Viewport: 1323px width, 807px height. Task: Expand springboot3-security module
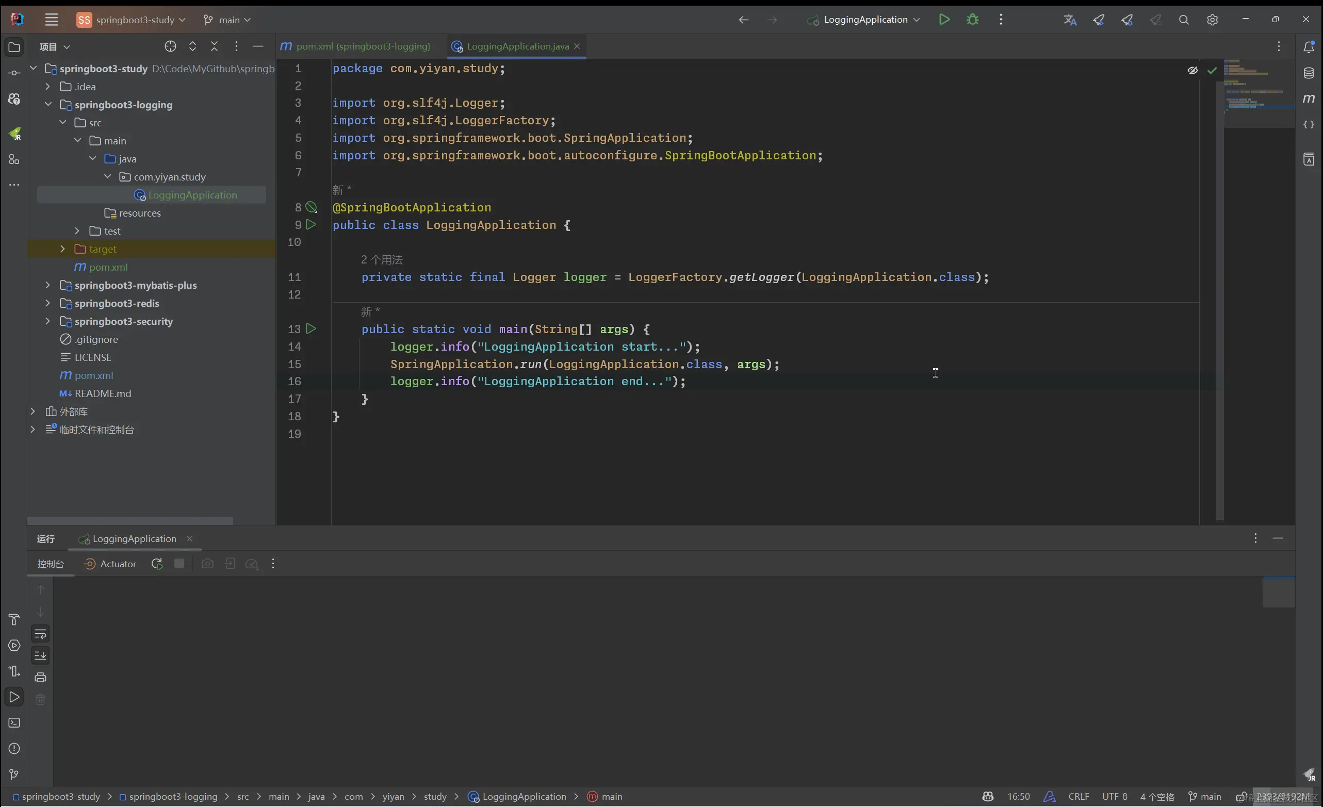[x=48, y=321]
